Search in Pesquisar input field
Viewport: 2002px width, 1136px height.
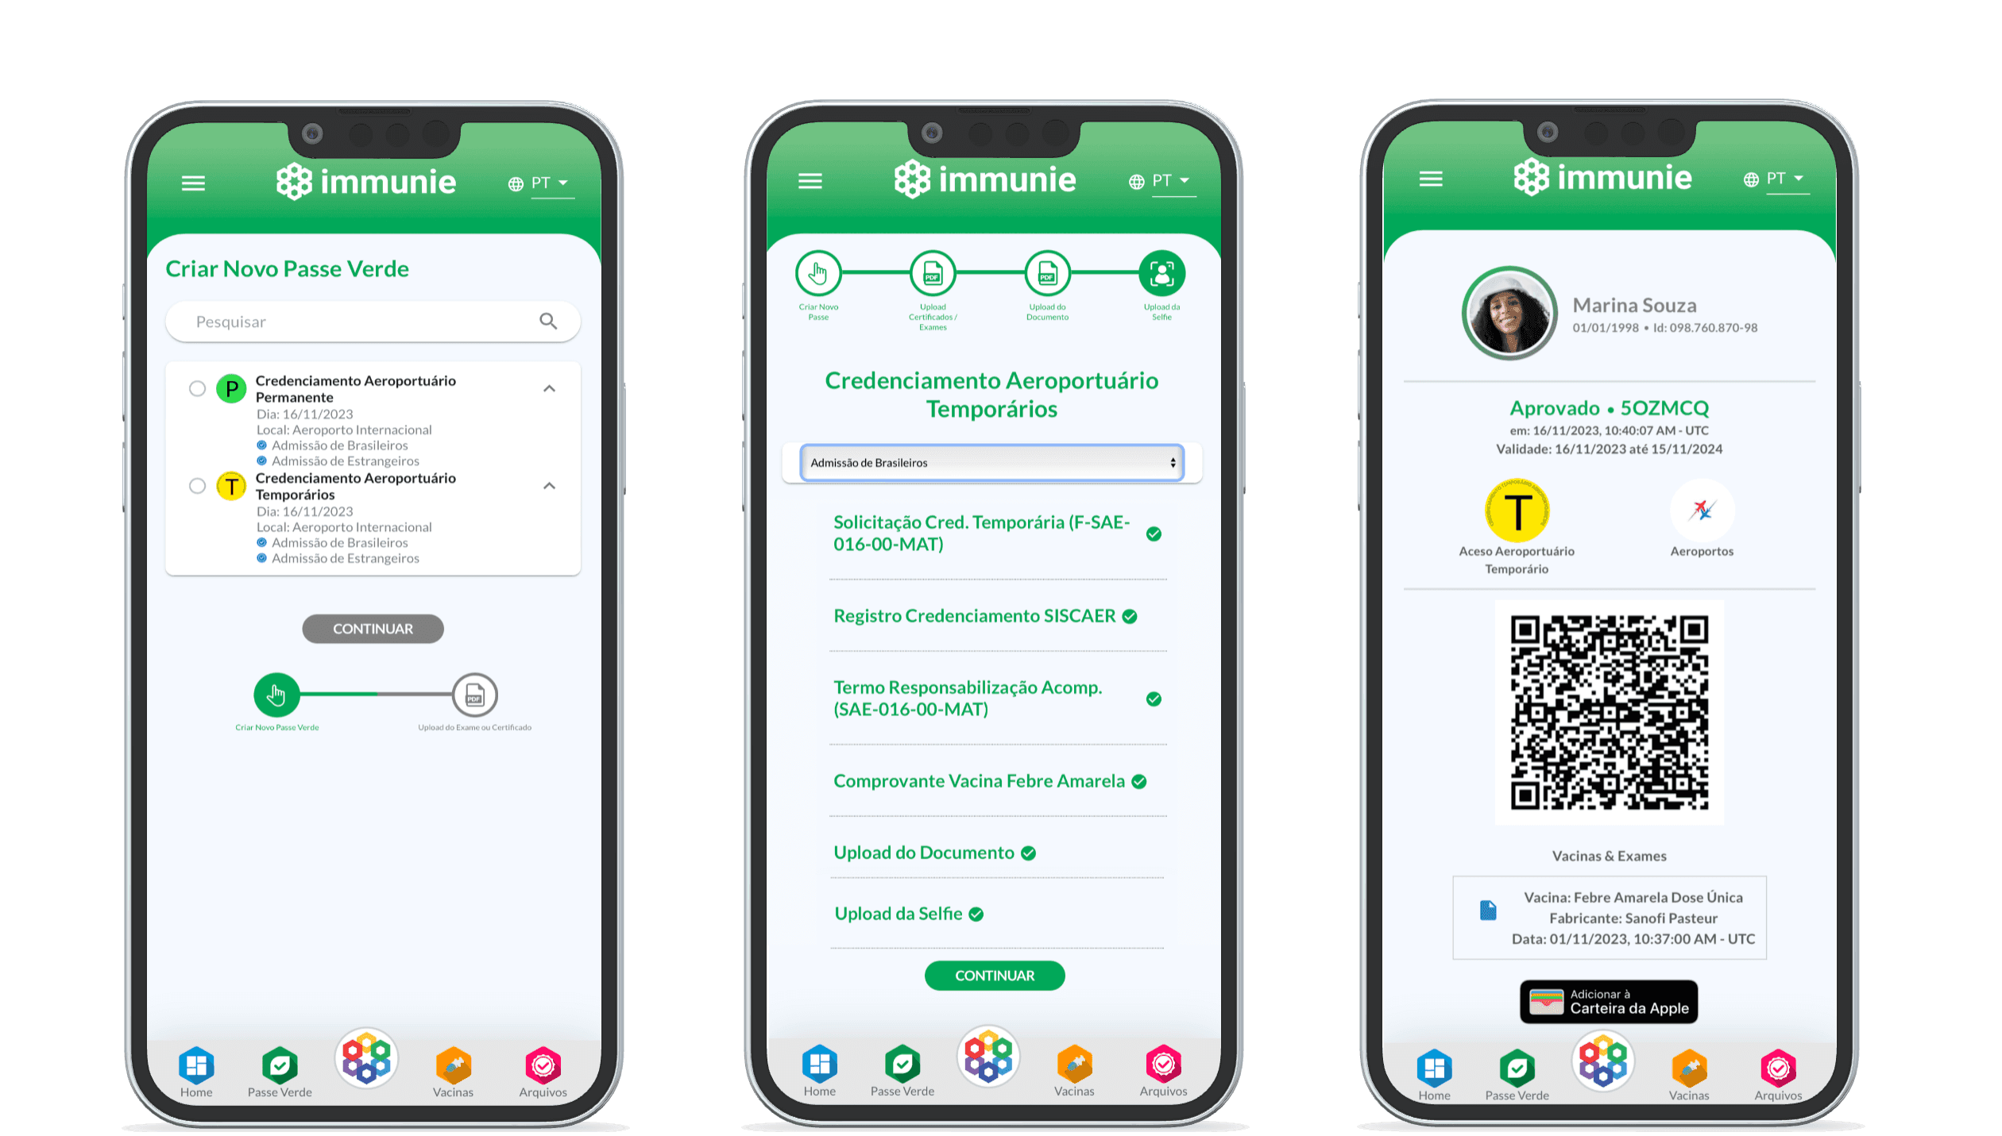click(x=371, y=322)
